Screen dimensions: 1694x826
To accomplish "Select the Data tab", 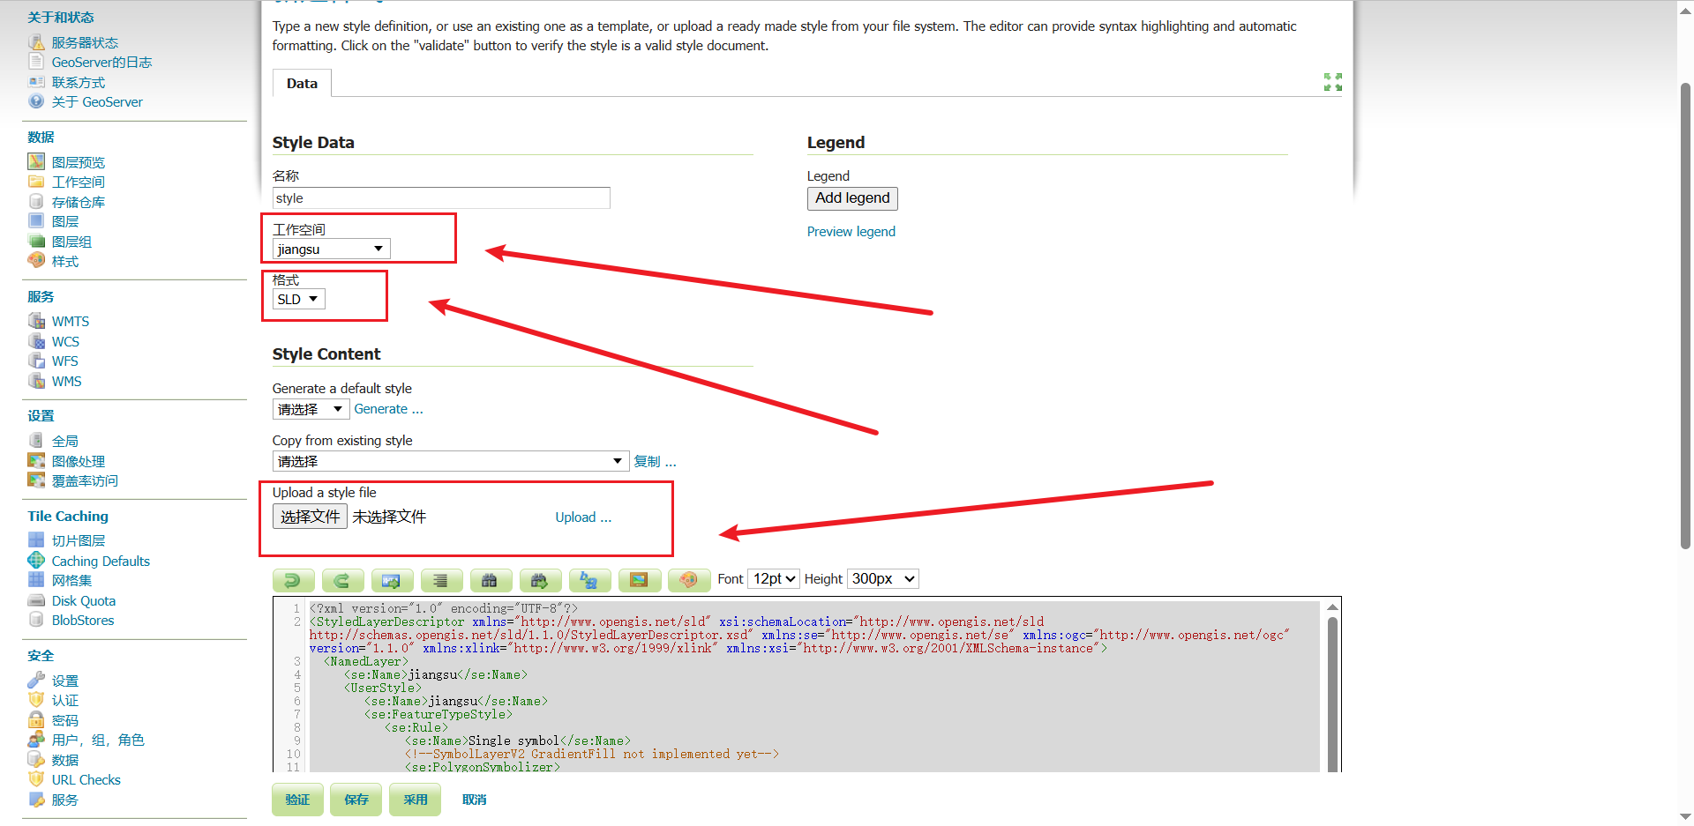I will tap(302, 84).
